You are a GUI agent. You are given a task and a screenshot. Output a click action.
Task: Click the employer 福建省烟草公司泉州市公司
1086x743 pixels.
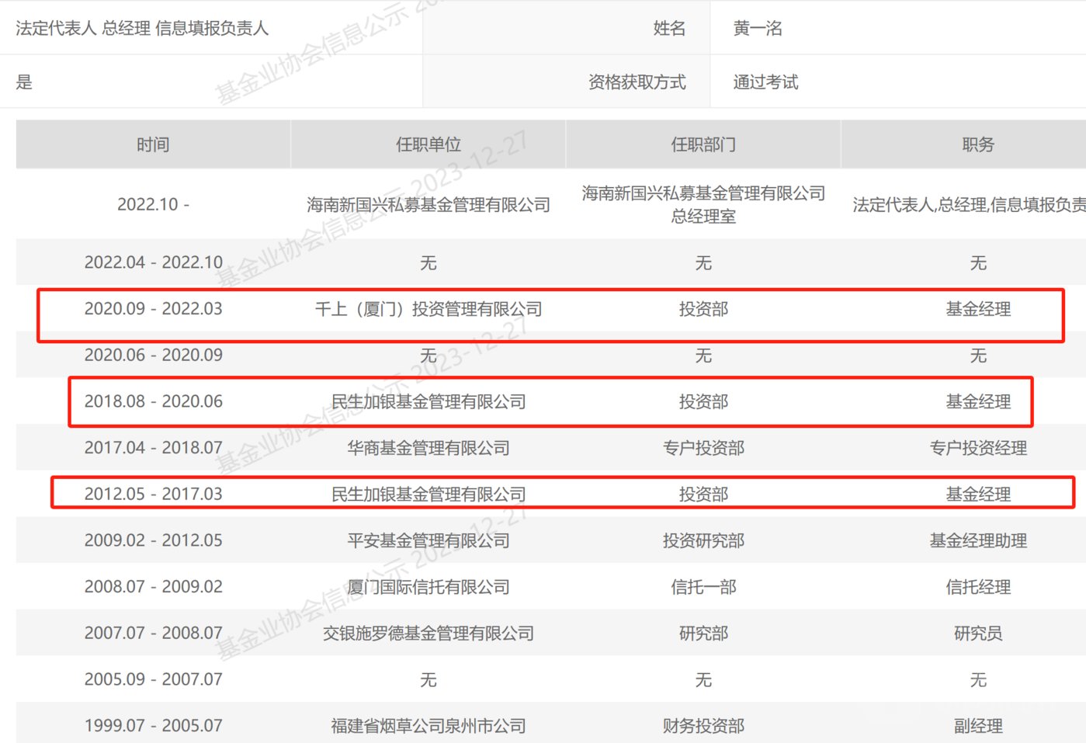429,725
